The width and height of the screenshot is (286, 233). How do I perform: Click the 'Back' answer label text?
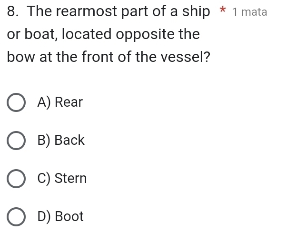coord(70,140)
